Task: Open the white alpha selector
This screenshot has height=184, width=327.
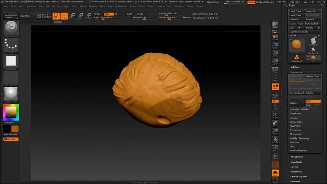Action: click(x=11, y=61)
